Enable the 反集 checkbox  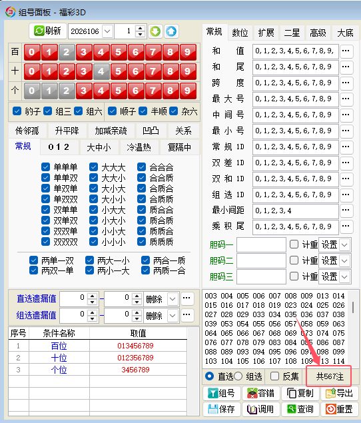click(x=274, y=376)
